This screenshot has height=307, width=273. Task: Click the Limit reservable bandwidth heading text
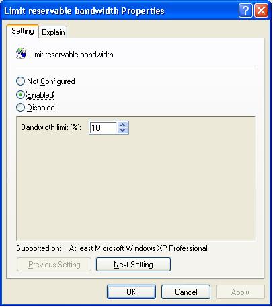pyautogui.click(x=71, y=55)
